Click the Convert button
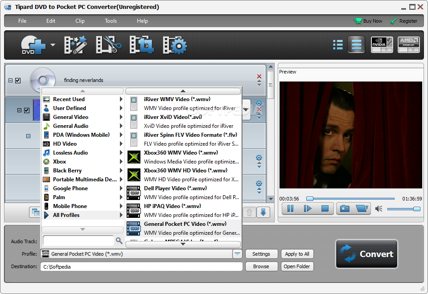This screenshot has width=428, height=294. point(366,254)
